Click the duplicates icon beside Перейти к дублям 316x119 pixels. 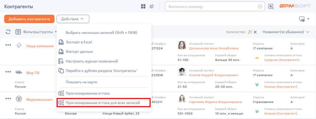click(61, 71)
